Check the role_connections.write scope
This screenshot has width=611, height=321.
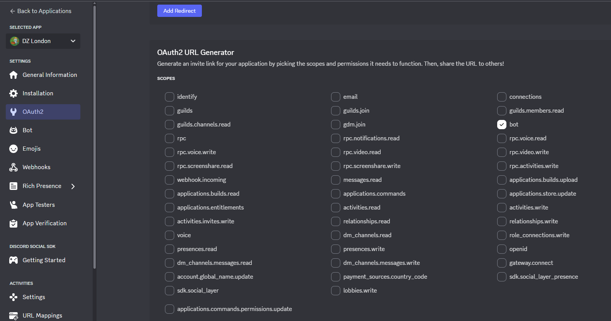tap(502, 235)
